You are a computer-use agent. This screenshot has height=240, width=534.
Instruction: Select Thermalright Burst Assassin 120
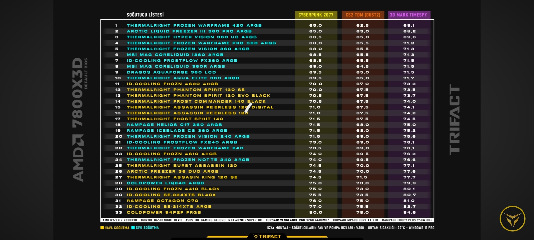[x=182, y=166]
